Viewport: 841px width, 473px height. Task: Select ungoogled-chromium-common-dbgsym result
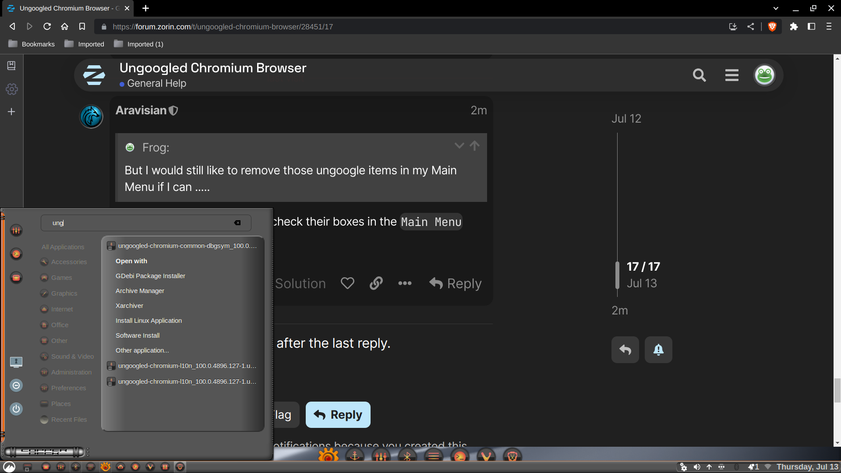tap(183, 246)
